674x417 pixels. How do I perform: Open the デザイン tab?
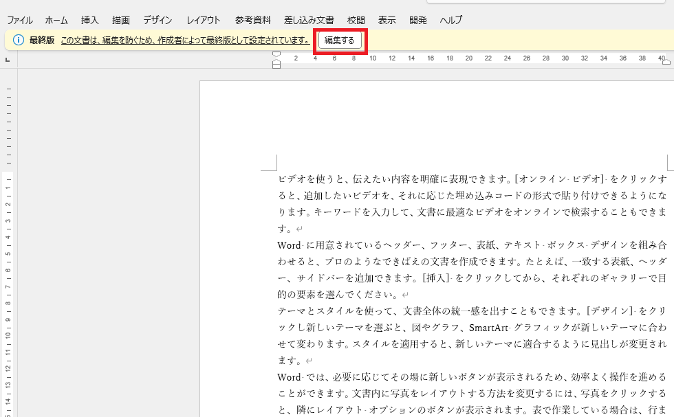(157, 20)
